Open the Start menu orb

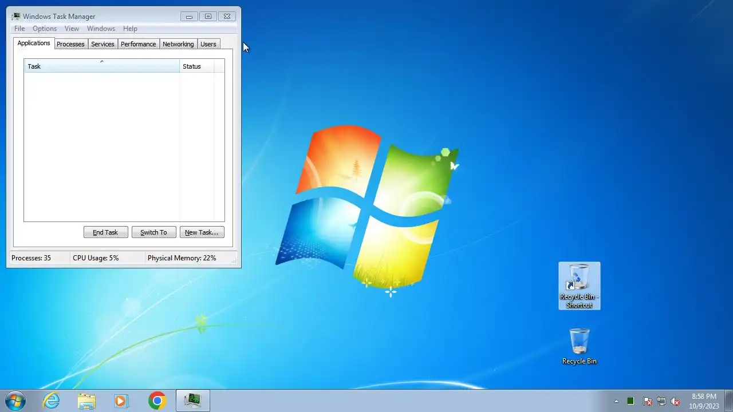pyautogui.click(x=15, y=401)
